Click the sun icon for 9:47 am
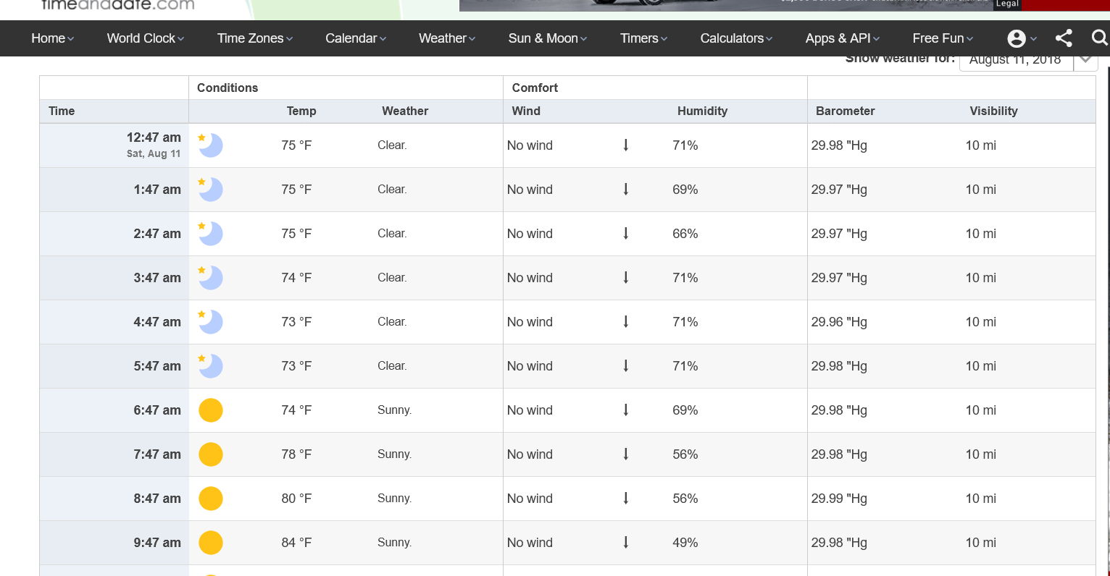Viewport: 1110px width, 576px height. coord(210,543)
